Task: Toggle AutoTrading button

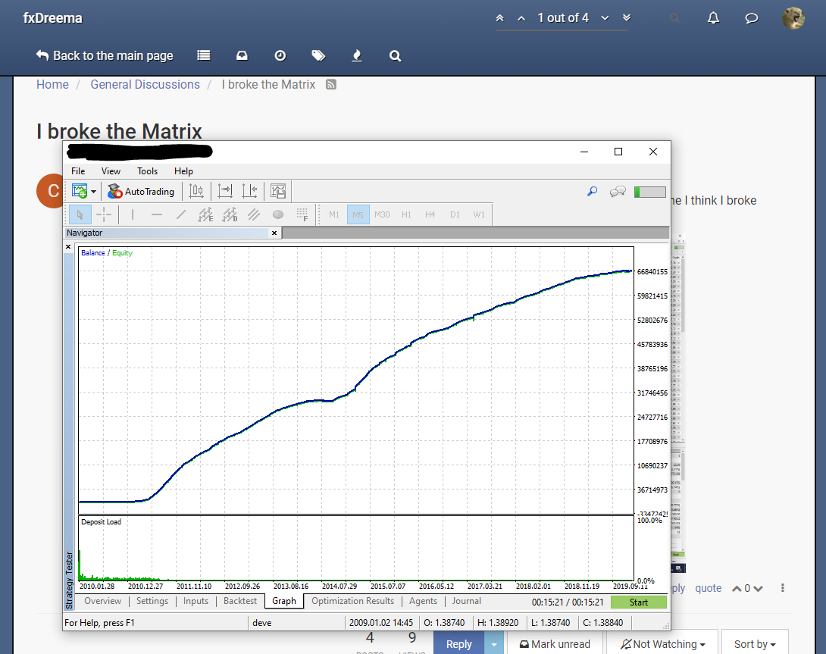Action: (141, 191)
